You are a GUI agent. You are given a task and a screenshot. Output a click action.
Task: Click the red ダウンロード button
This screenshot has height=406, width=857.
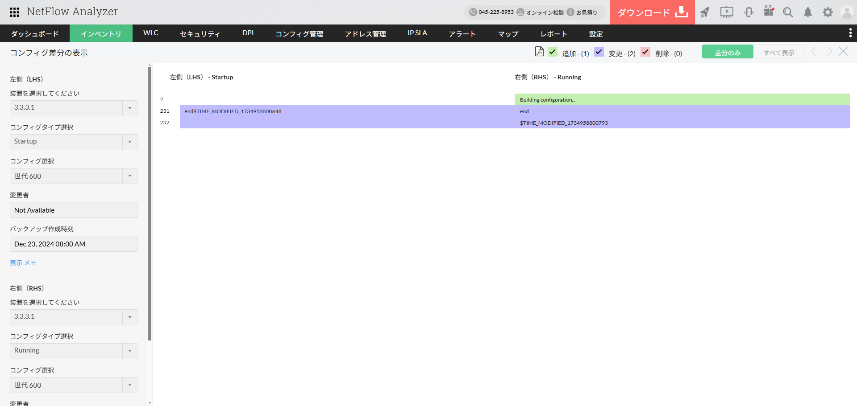pos(653,12)
